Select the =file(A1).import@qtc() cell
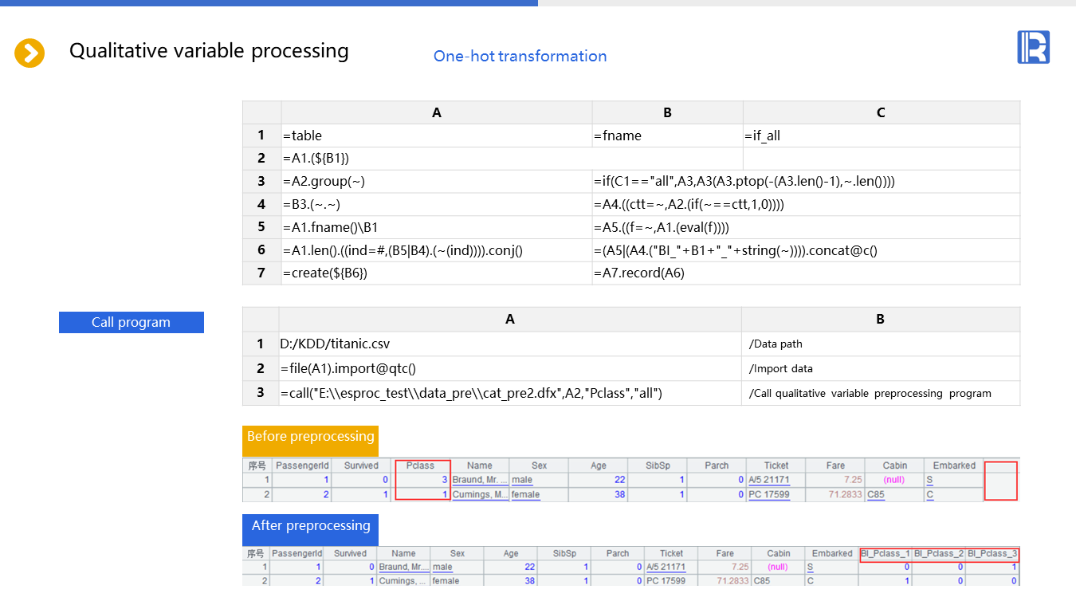The height and width of the screenshot is (605, 1076). (x=509, y=368)
